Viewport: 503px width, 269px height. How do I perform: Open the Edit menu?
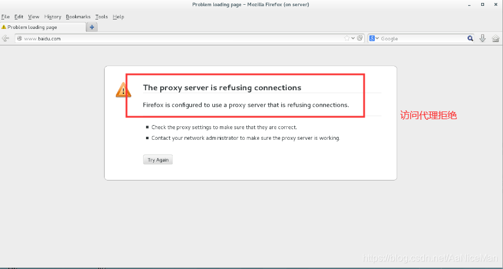19,17
